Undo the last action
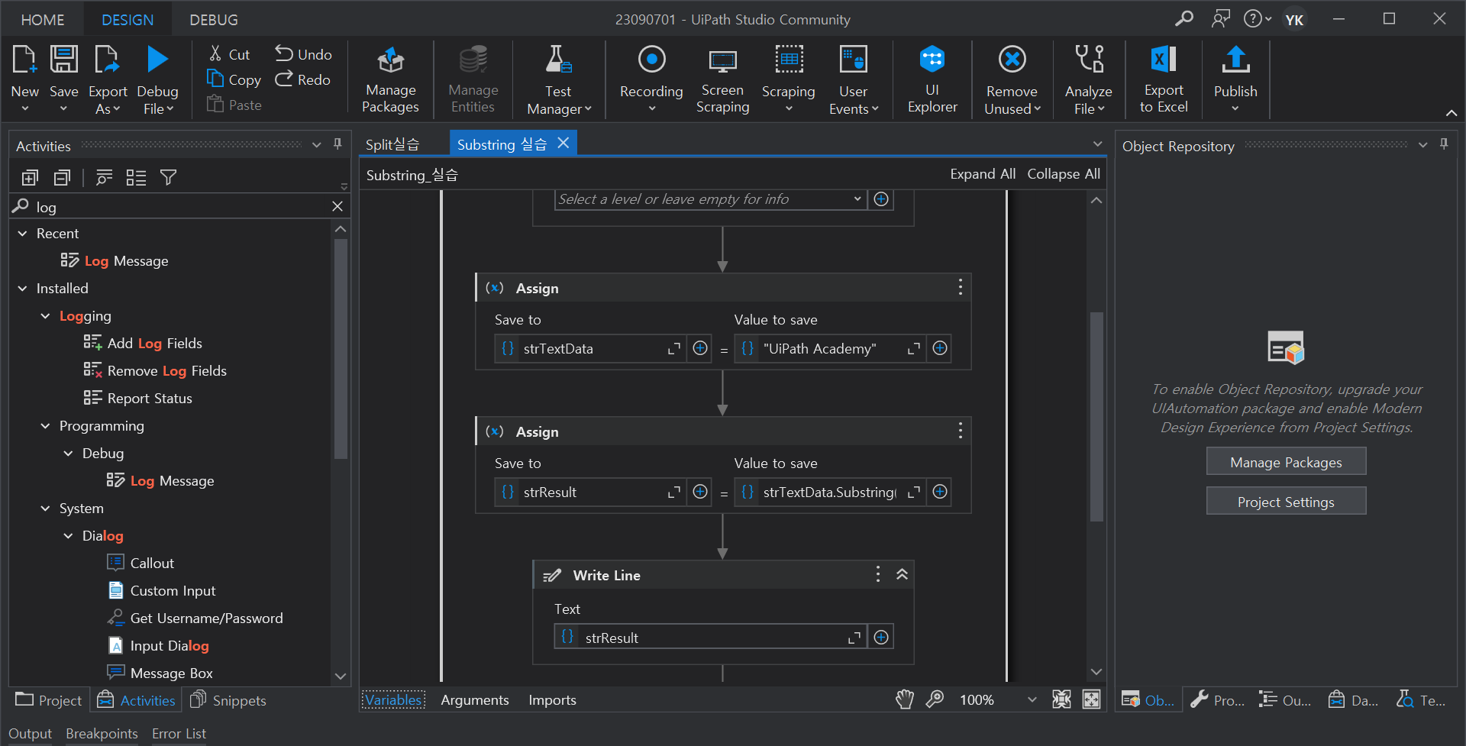Screen dimensions: 1466x746 click(x=303, y=54)
